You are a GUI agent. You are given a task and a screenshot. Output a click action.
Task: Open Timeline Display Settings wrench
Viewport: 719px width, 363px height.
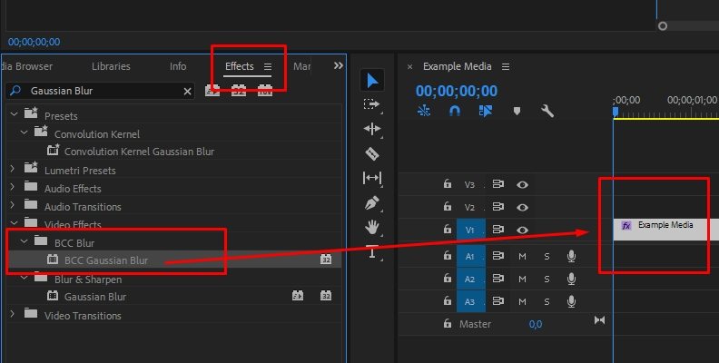pyautogui.click(x=547, y=111)
